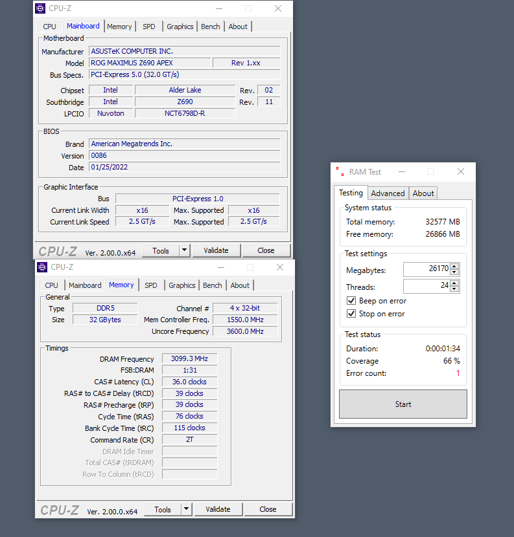This screenshot has width=514, height=537.
Task: Close the RAM Test window
Action: [x=461, y=171]
